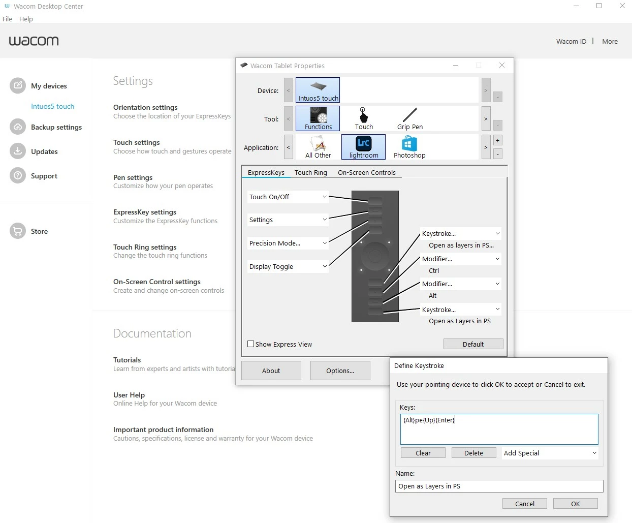This screenshot has width=632, height=523.
Task: Open the Help menu
Action: pyautogui.click(x=26, y=19)
